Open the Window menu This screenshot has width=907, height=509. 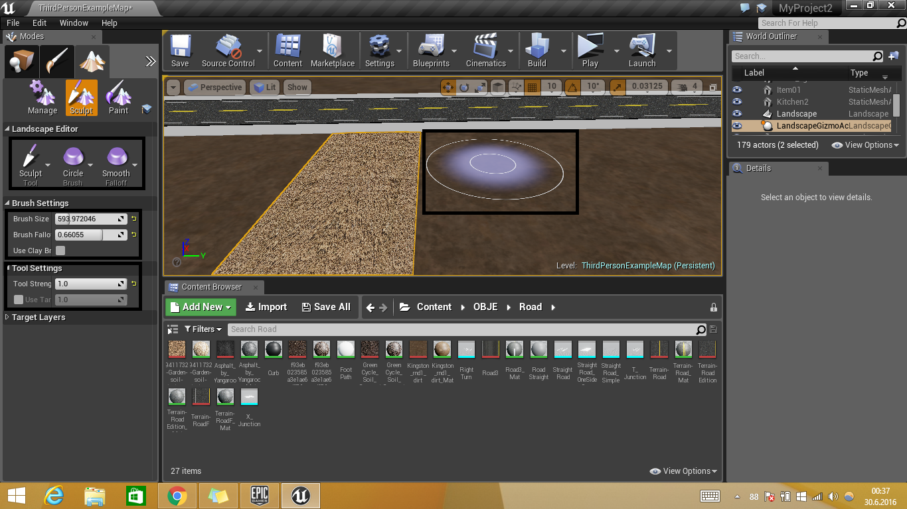click(x=74, y=23)
